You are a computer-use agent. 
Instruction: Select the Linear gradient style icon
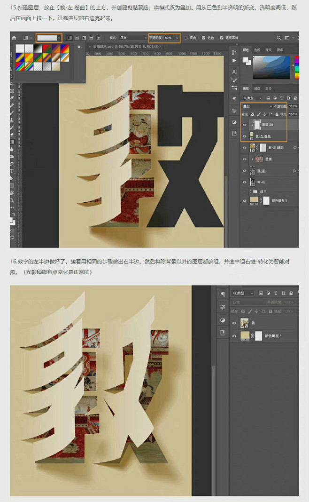tap(70, 38)
